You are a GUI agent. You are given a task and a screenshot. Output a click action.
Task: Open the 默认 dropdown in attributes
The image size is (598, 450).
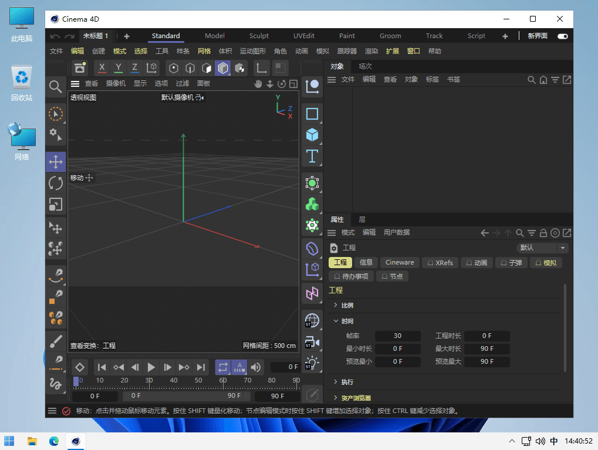click(x=543, y=248)
